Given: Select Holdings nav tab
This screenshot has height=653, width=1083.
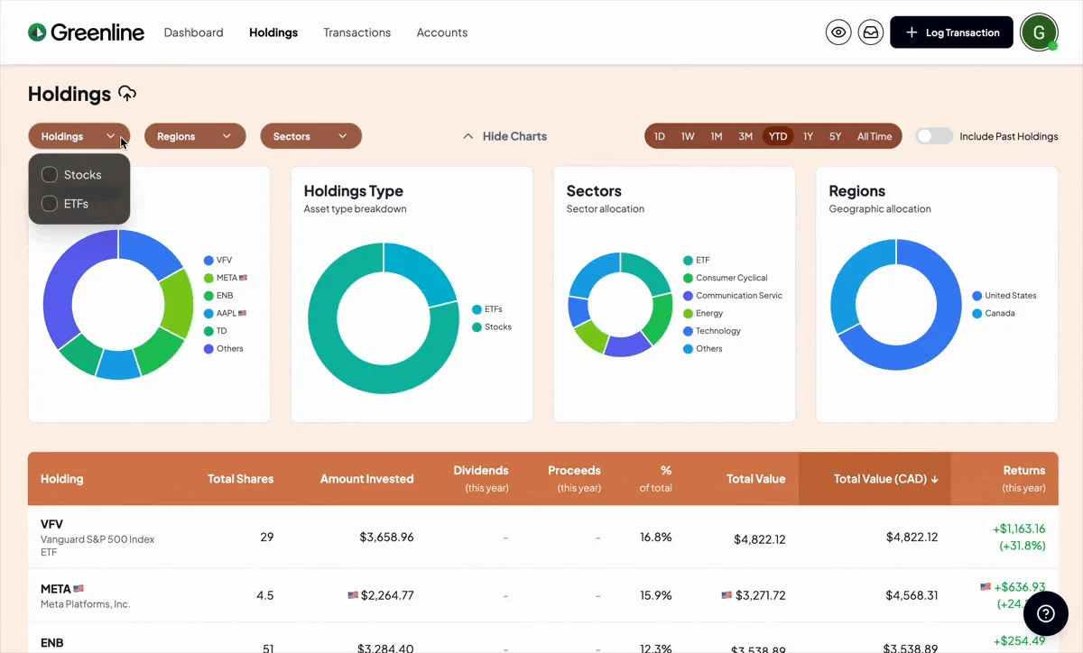Looking at the screenshot, I should (x=273, y=32).
